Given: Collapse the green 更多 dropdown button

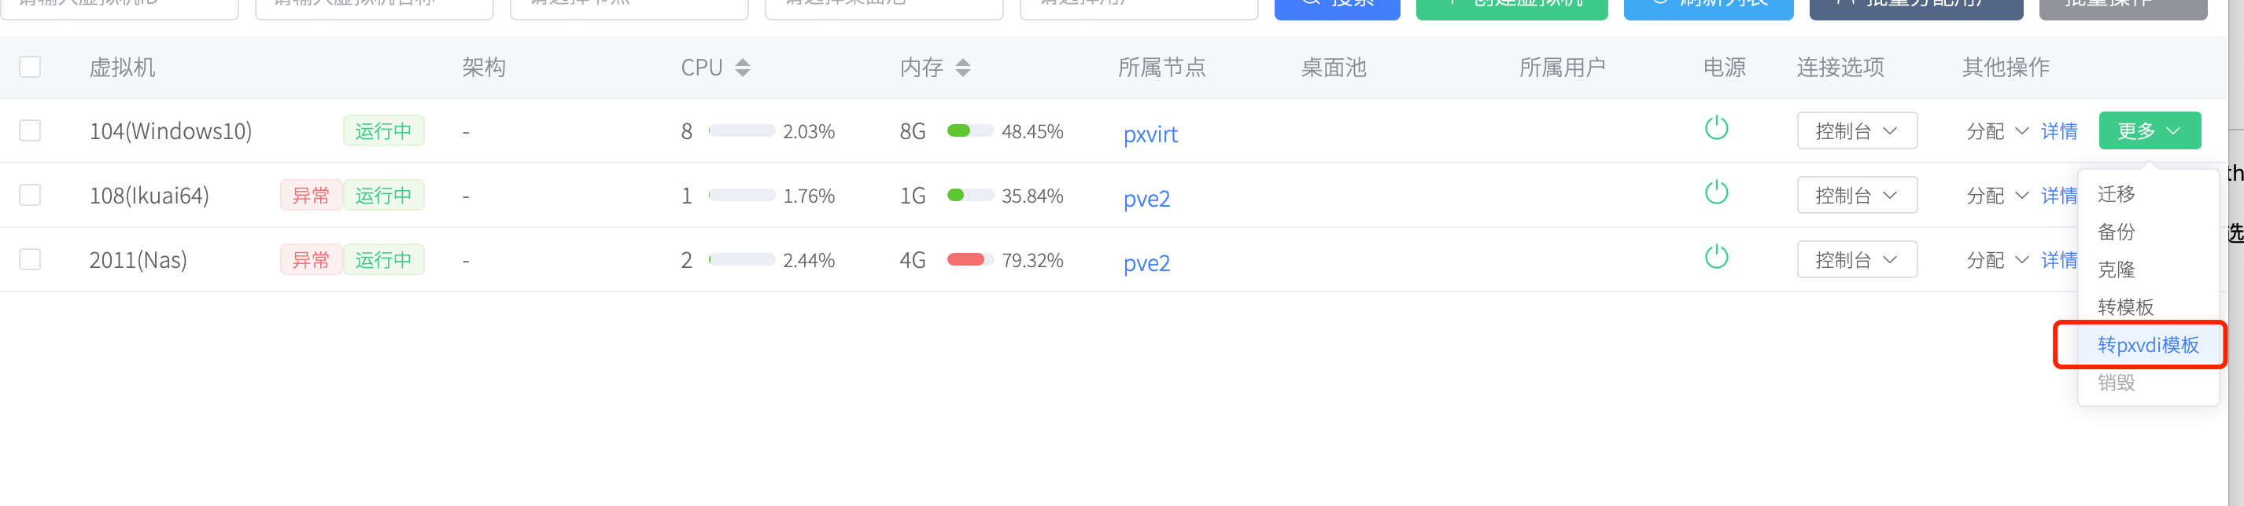Looking at the screenshot, I should (2149, 131).
